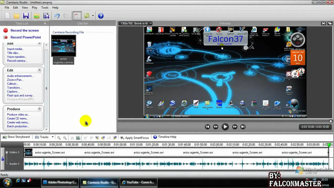Collapse the Produce task section
The height and width of the screenshot is (188, 334).
pyautogui.click(x=40, y=109)
